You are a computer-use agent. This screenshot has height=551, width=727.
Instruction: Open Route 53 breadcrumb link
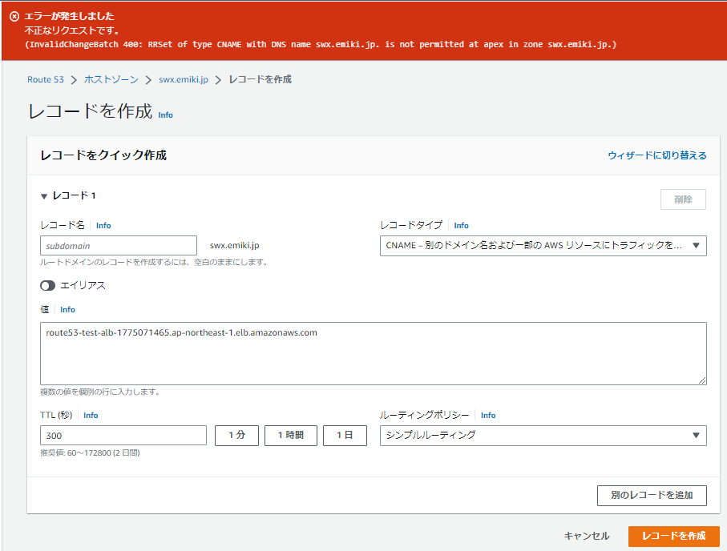point(46,79)
